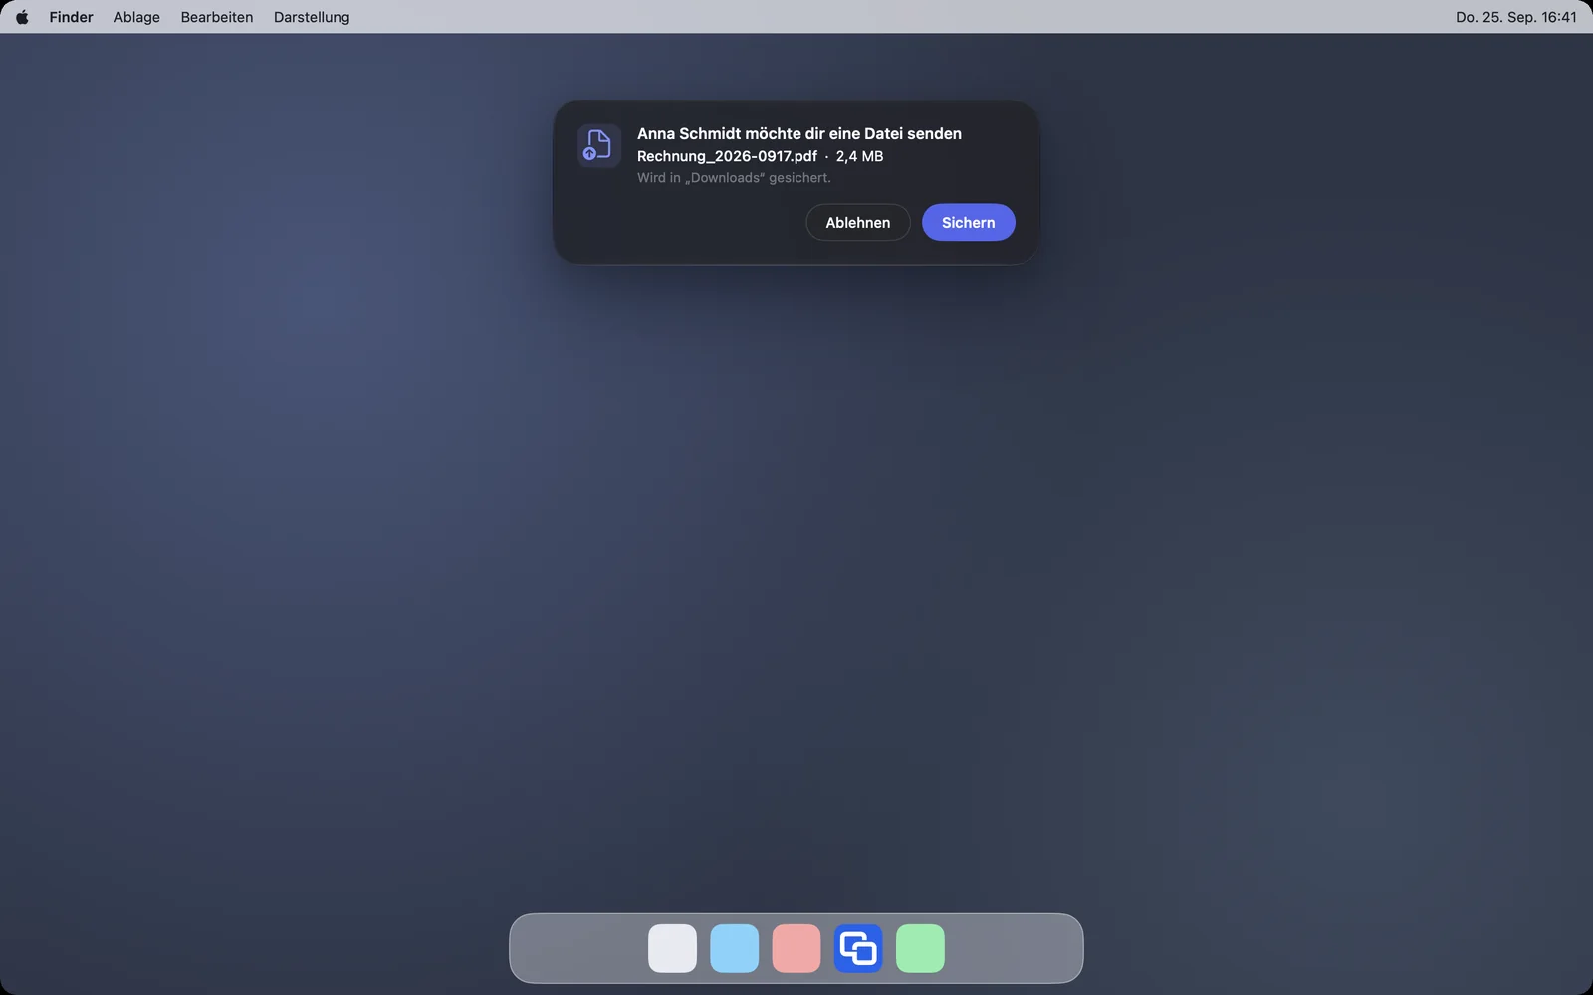Open the Apple menu
The width and height of the screenshot is (1593, 995).
[22, 17]
